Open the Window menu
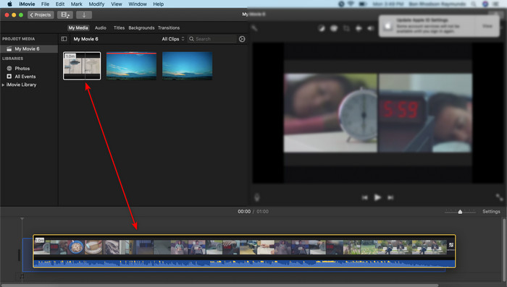Image resolution: width=507 pixels, height=287 pixels. click(138, 4)
